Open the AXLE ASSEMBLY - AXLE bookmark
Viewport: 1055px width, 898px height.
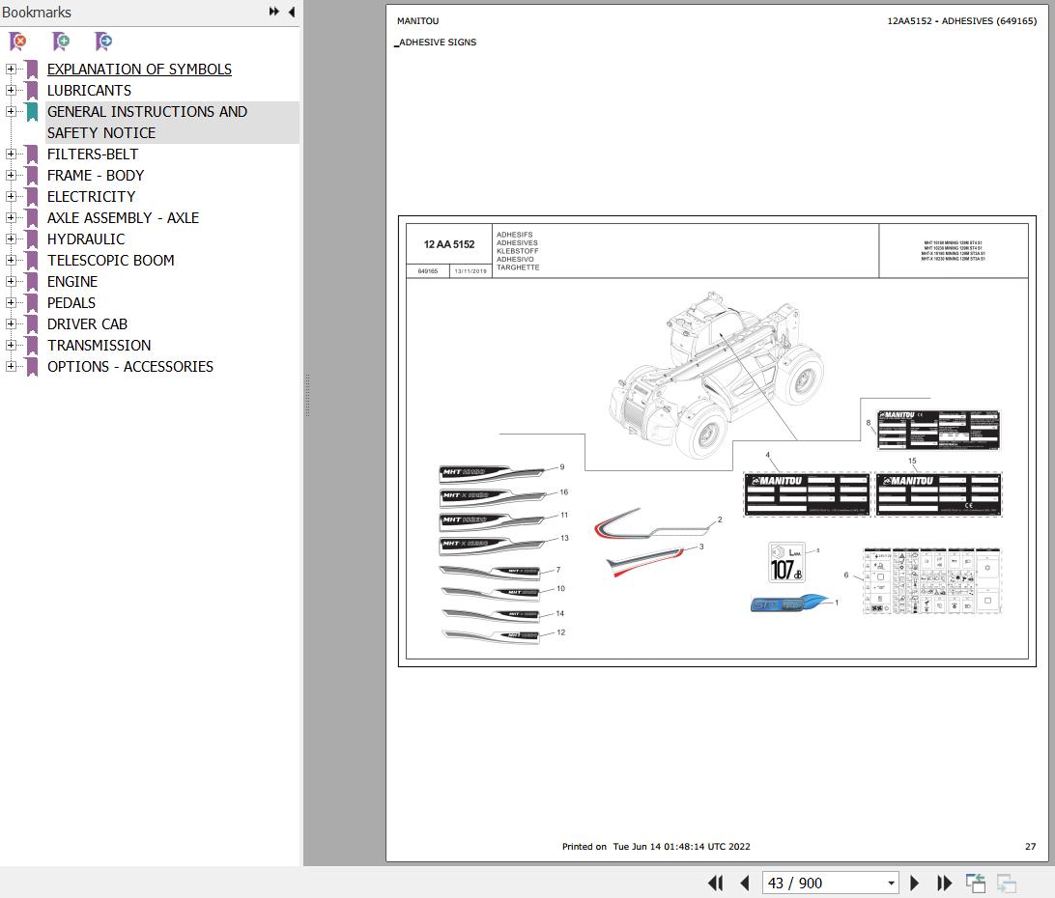[x=123, y=218]
